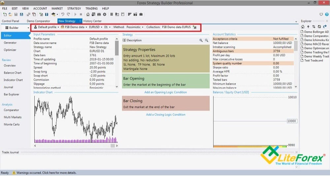Click the Undo arrow in toolbar
This screenshot has width=330, height=176.
63,14
